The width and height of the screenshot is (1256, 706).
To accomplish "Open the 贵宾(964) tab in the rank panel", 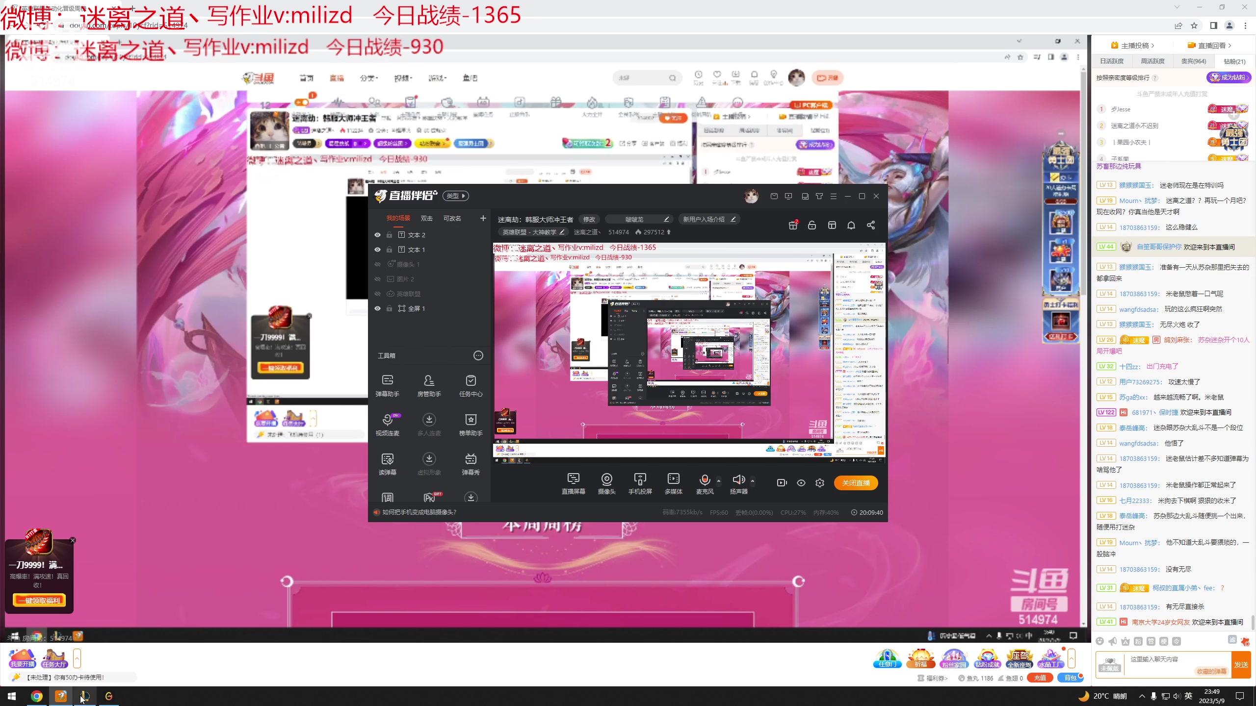I will (1193, 61).
